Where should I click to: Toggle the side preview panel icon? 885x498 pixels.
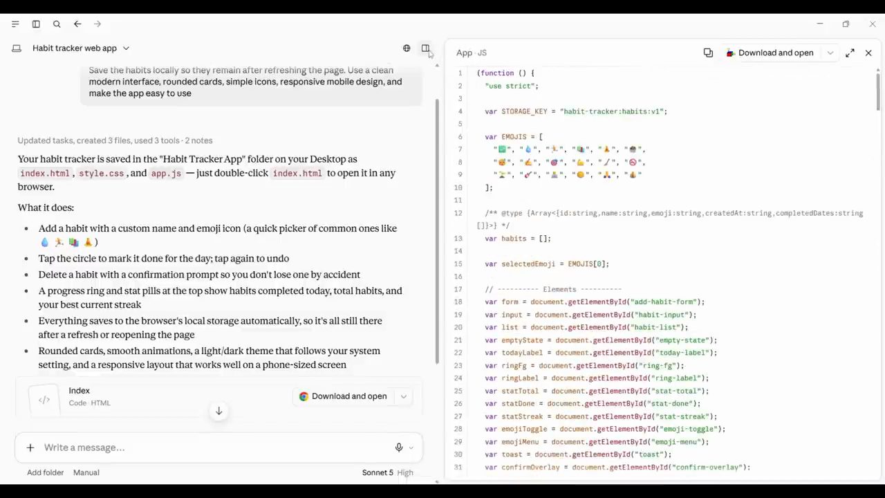tap(425, 48)
